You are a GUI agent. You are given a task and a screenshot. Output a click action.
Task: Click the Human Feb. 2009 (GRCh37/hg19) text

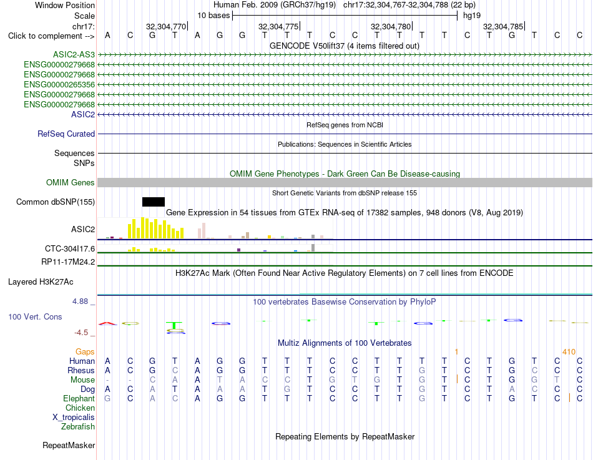pyautogui.click(x=275, y=5)
